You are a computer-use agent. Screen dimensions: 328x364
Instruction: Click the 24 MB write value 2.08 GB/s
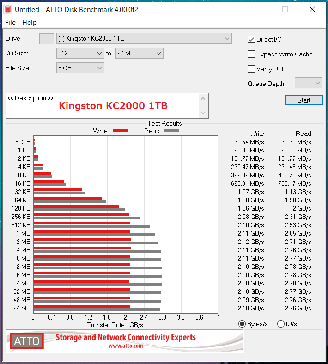coord(251,283)
